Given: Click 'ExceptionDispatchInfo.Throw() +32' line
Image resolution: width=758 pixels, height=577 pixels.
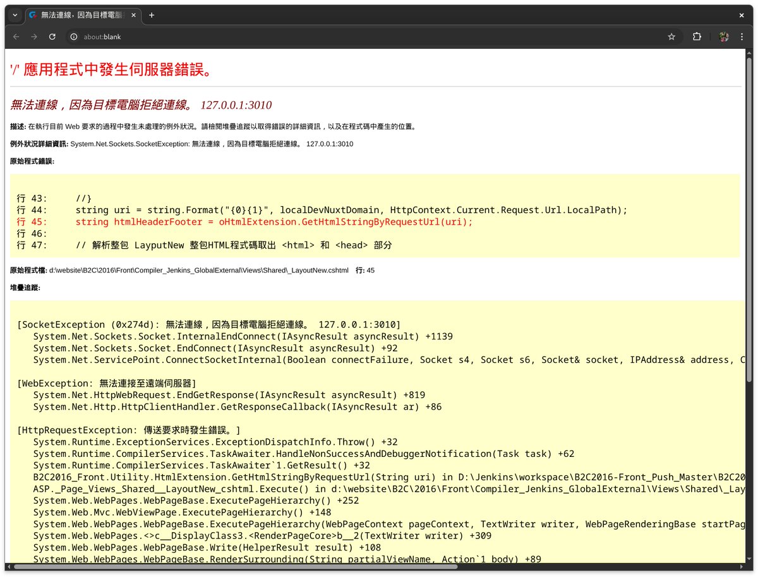Looking at the screenshot, I should pos(215,442).
